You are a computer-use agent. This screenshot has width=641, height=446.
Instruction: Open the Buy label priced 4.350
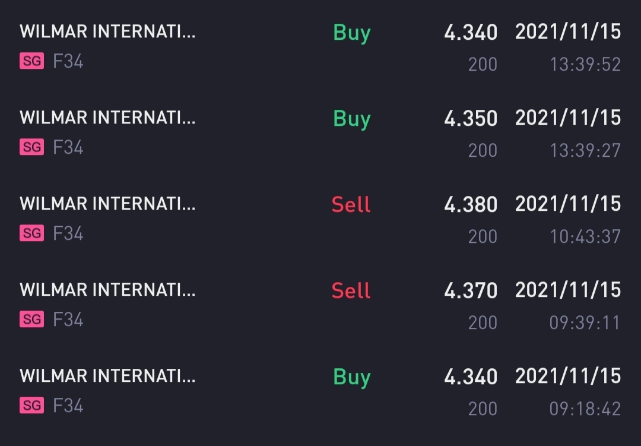[x=352, y=119]
